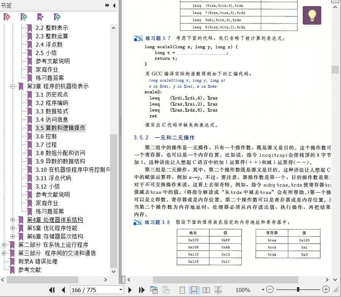The height and width of the screenshot is (297, 341).
Task: Switch to single page view
Action: click(182, 290)
